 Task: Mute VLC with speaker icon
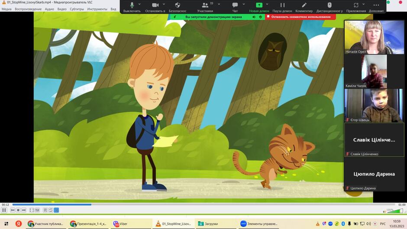tap(384, 212)
